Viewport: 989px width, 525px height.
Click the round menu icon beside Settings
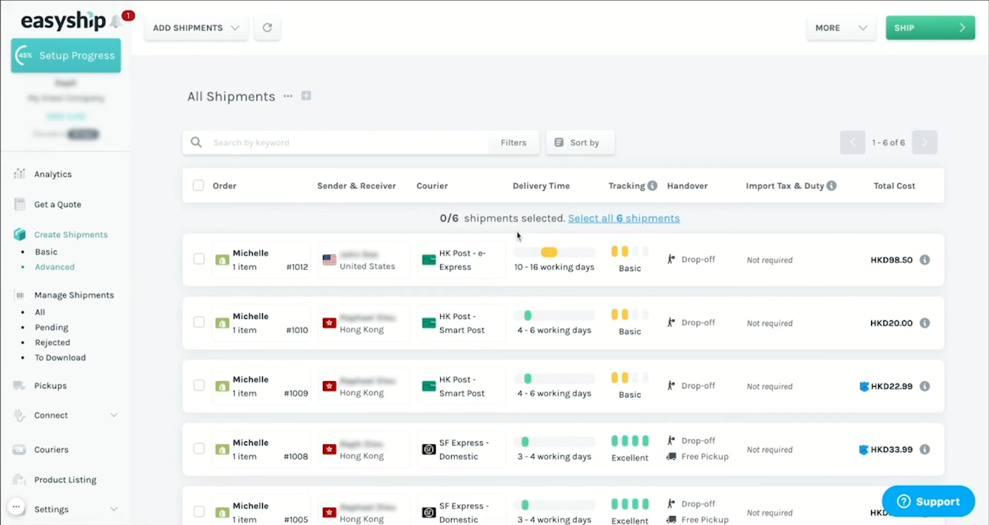pos(16,507)
